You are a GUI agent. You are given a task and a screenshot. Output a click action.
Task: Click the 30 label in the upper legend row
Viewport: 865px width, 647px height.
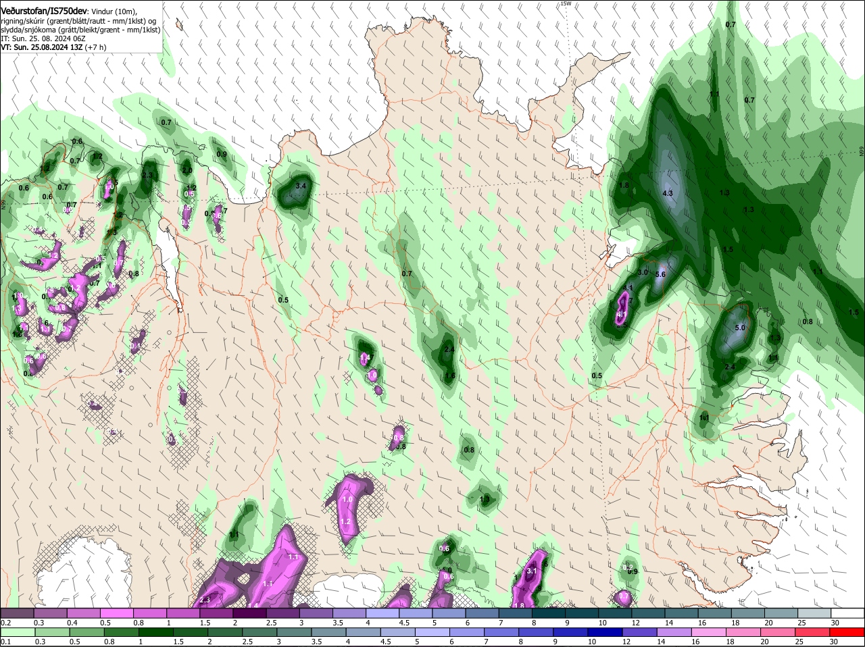coord(835,623)
